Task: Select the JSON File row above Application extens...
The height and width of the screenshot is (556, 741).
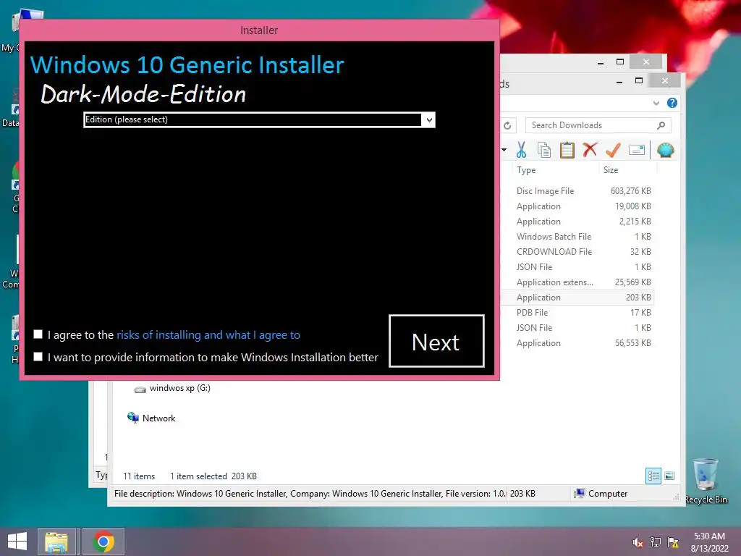Action: (577, 266)
